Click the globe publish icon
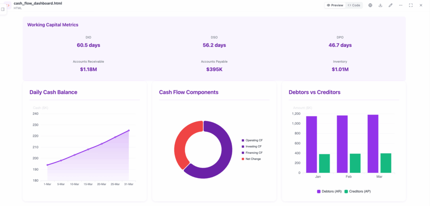Screen dimensions: 430x206 [370, 5]
